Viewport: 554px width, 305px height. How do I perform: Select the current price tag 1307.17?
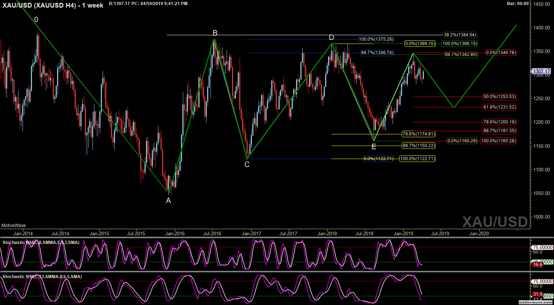point(542,72)
